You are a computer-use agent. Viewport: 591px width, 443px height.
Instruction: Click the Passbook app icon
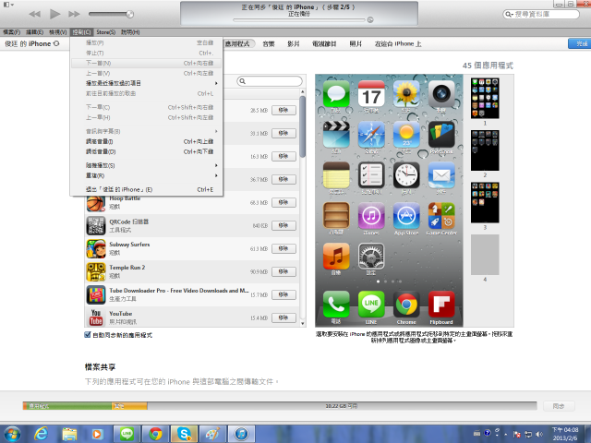[x=441, y=134]
